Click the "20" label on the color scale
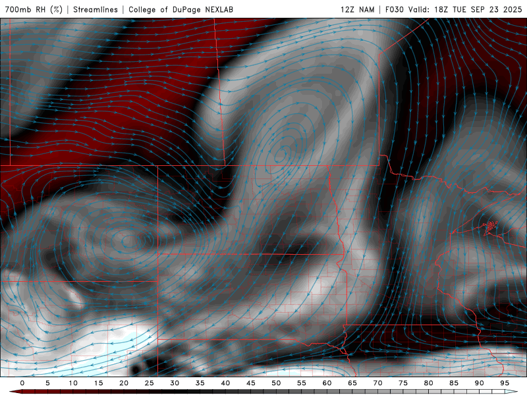Screen dimensions: 527x395 pyautogui.click(x=124, y=383)
